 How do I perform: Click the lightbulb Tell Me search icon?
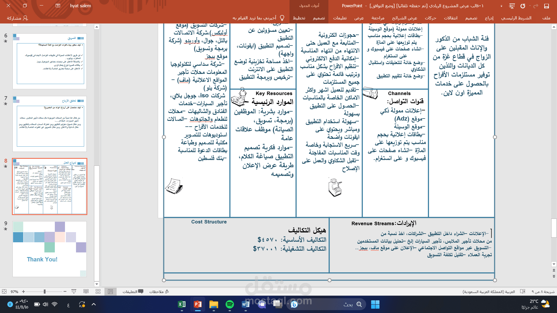[282, 18]
